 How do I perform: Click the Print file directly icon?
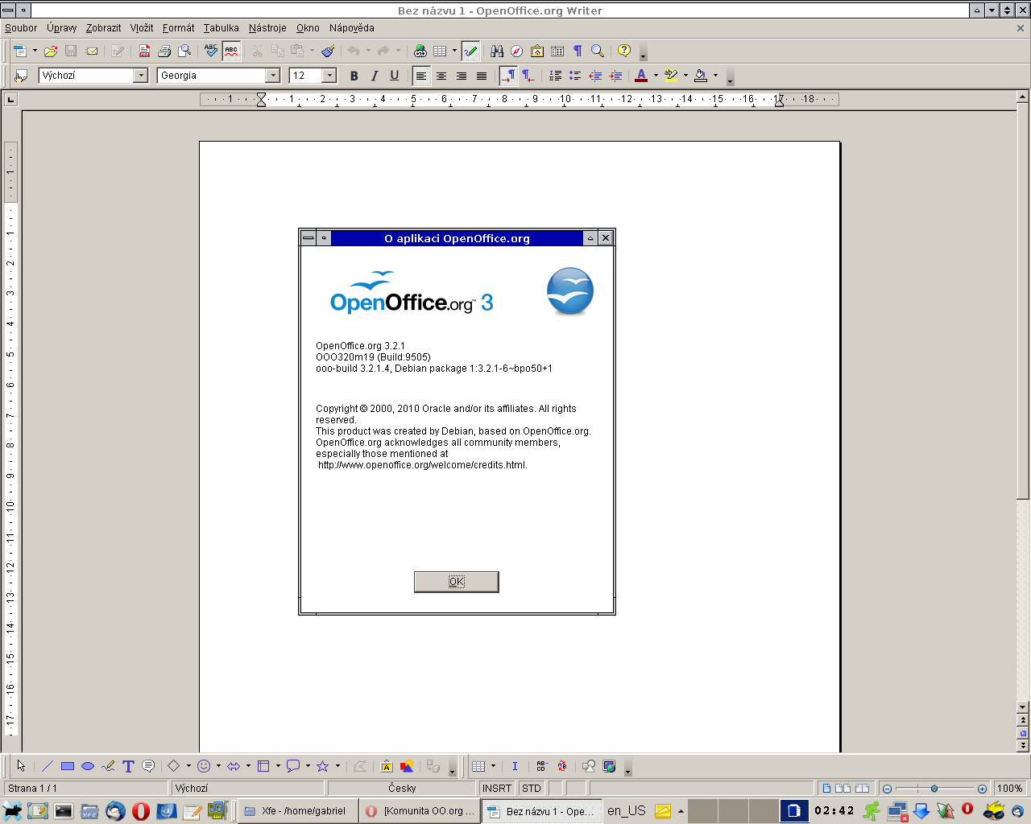(x=164, y=51)
